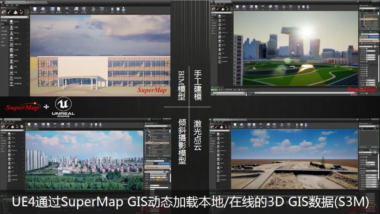380x214 pixels.
Task: Switch to Content Browser tab in city skyline window
Action: tap(215, 87)
